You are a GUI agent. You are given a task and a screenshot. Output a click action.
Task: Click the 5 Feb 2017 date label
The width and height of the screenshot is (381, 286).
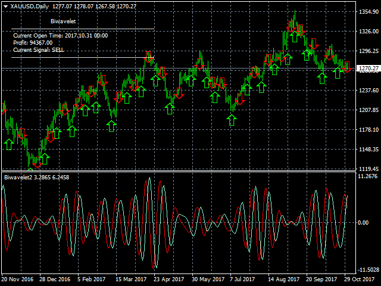tap(91, 279)
